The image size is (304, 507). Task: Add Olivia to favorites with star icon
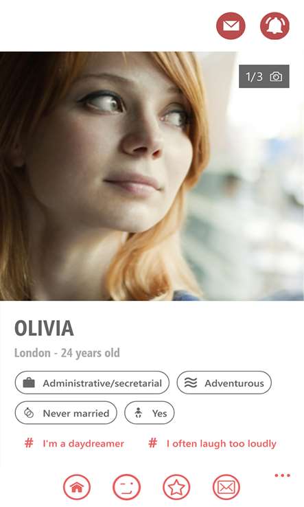[x=176, y=487]
